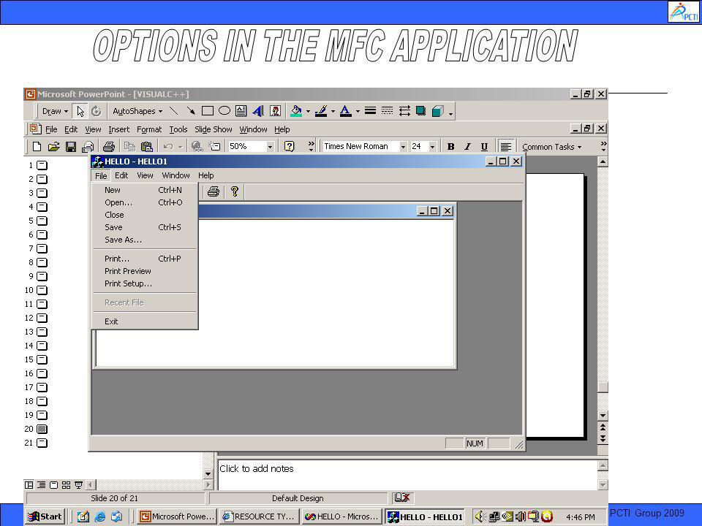Expand the AutoShapes dropdown
This screenshot has width=702, height=526.
tap(137, 111)
